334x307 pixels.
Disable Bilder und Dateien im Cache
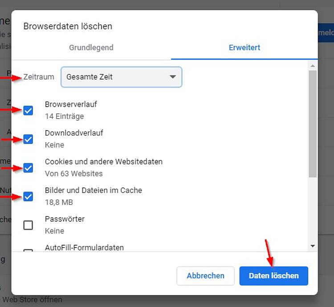pyautogui.click(x=28, y=196)
